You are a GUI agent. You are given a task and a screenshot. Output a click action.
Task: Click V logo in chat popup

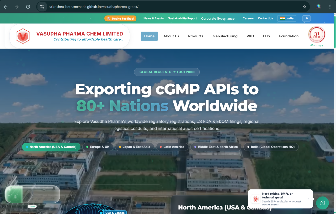tap(255, 199)
